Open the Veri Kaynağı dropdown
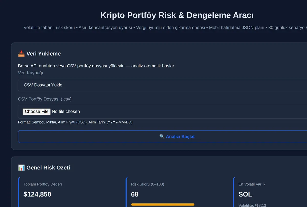Image resolution: width=307 pixels, height=207 pixels. coord(162,85)
